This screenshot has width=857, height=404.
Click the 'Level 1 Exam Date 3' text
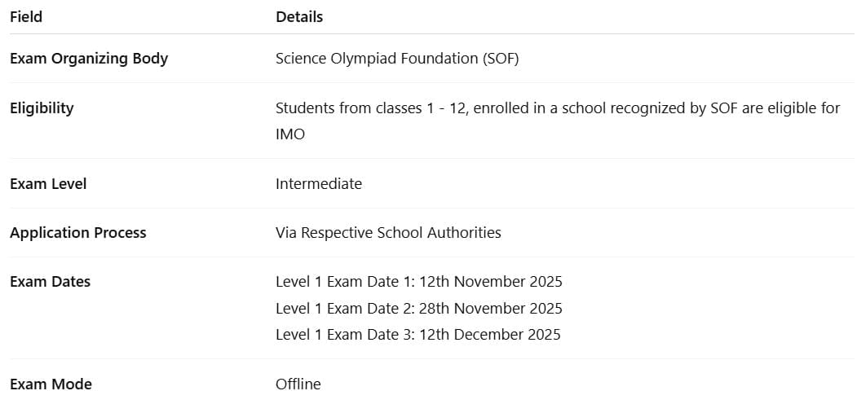click(344, 334)
